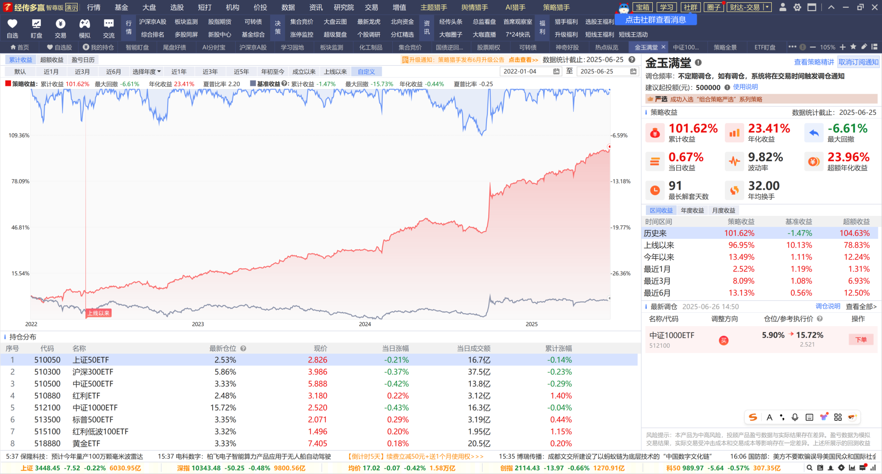Open the settings gear icon
The height and width of the screenshot is (474, 882).
tap(797, 7)
